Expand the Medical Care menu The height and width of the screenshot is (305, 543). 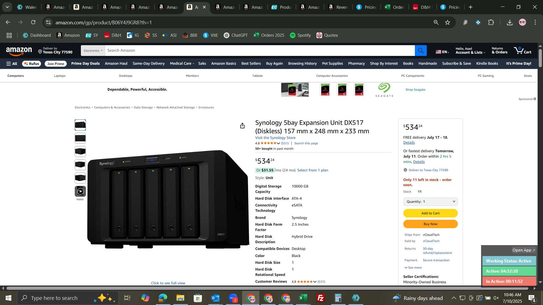pos(182,64)
